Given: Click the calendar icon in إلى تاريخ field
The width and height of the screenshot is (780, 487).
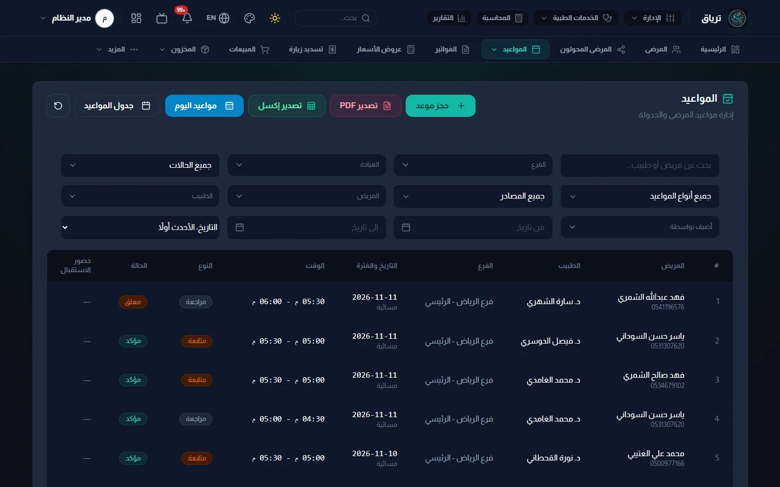Looking at the screenshot, I should [239, 227].
